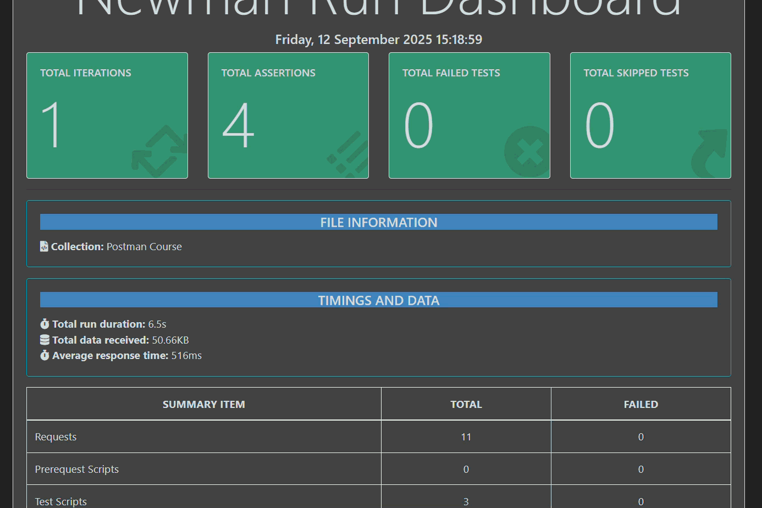Click the refresh arrows icon in Total Iterations card

[159, 151]
